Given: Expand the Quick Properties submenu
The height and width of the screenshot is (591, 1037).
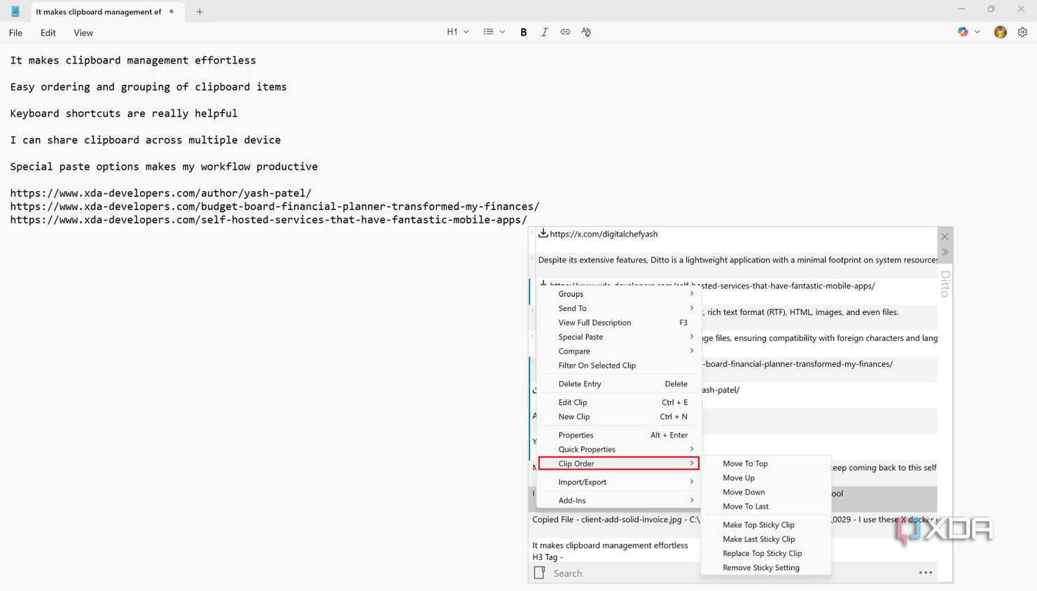Looking at the screenshot, I should 618,450.
